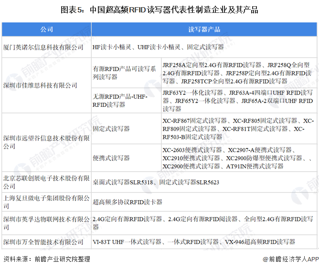Select 深圳市远望谷信息技术股份有限公司 cell
The image size is (319, 269).
tap(46, 142)
